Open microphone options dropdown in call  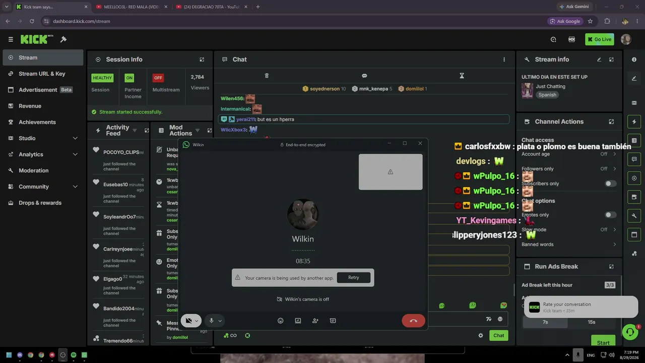[220, 321]
